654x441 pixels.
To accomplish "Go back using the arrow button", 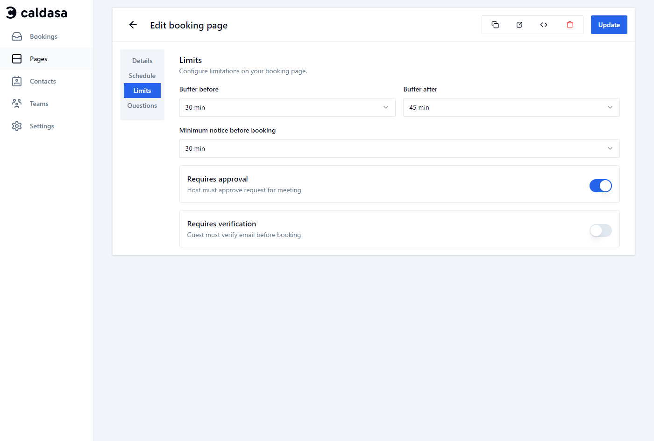I will pos(133,25).
